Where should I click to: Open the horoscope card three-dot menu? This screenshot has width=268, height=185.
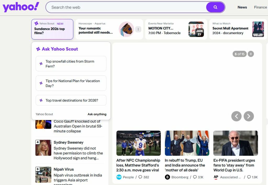click(138, 29)
